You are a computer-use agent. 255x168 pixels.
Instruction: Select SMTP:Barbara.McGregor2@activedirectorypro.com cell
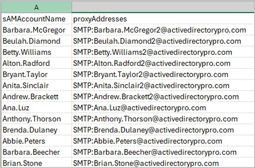163,30
